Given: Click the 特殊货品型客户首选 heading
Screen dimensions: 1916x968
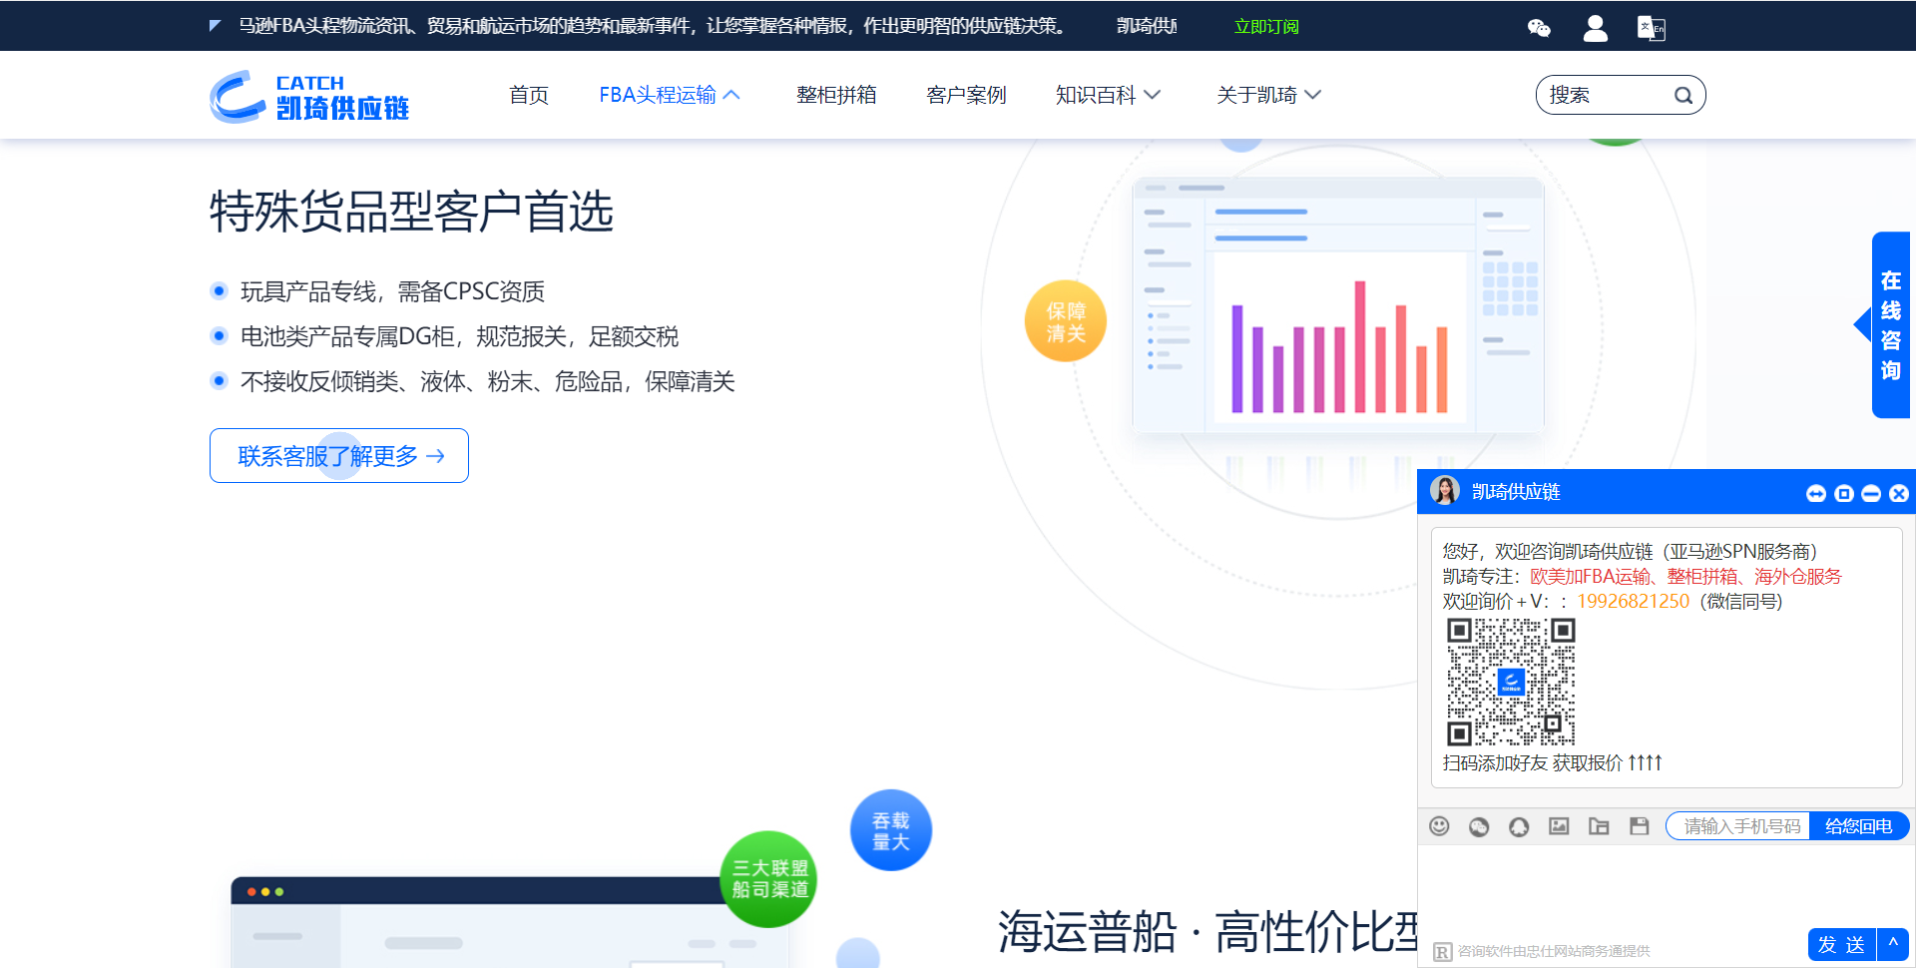Looking at the screenshot, I should pos(411,212).
